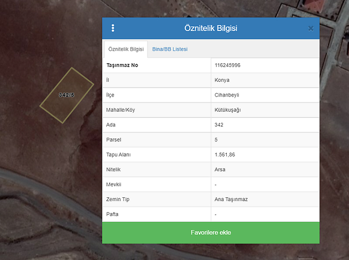This screenshot has height=260, width=349.
Task: Click the Nitelik value Arsa
Action: [220, 170]
